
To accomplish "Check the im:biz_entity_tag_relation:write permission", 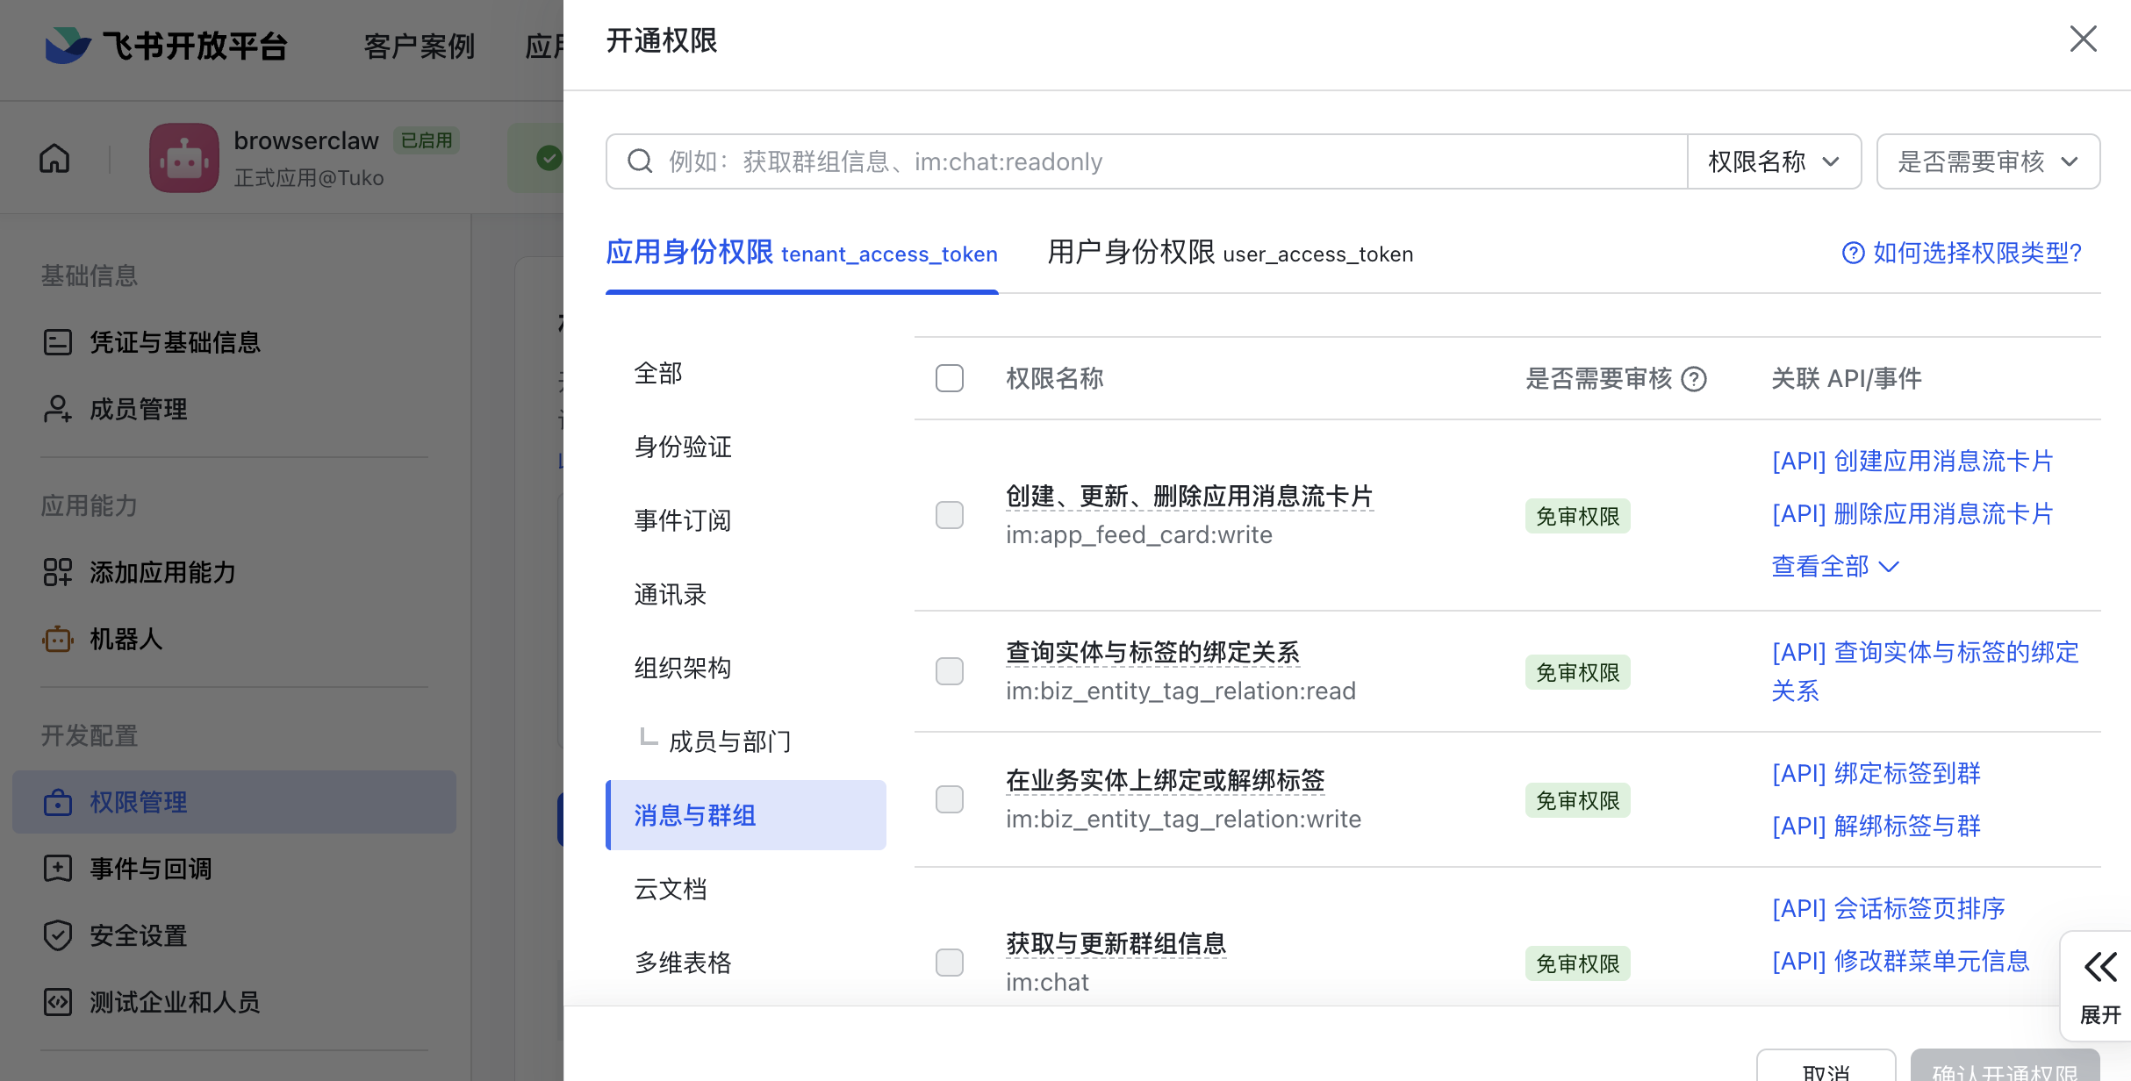I will point(950,799).
